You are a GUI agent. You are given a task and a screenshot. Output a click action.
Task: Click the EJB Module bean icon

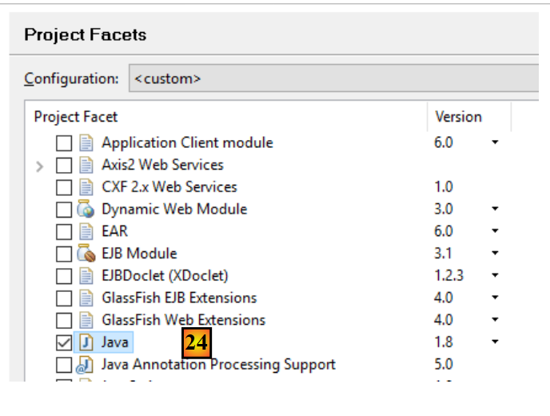[x=86, y=254]
